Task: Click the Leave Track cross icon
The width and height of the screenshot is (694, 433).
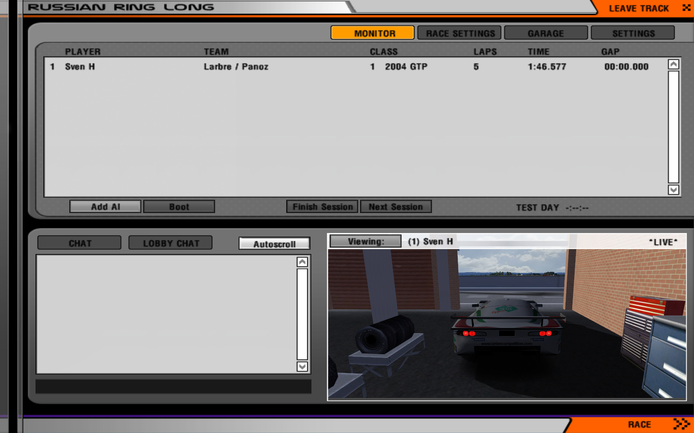Action: 686,8
